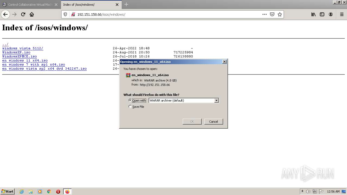Open a new tab with plus button
This screenshot has width=347, height=195.
point(126,4)
